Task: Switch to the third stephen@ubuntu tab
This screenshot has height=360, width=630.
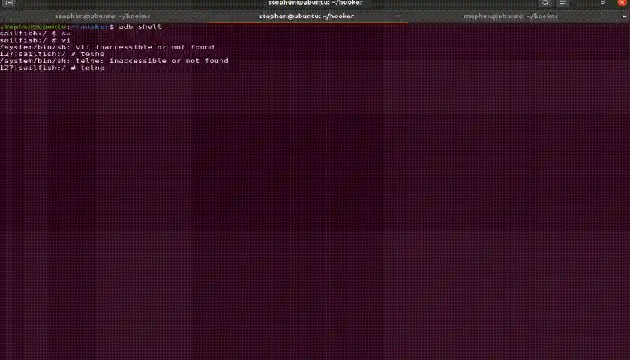Action: coord(511,16)
